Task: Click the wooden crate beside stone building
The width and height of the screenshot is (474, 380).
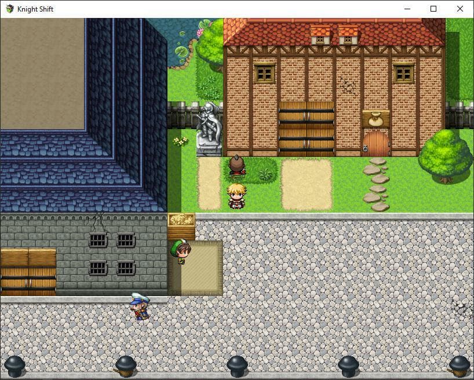Action: pos(181,226)
